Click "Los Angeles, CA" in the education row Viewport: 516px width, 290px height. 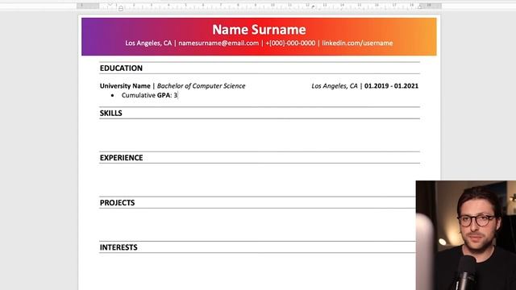[x=335, y=86]
